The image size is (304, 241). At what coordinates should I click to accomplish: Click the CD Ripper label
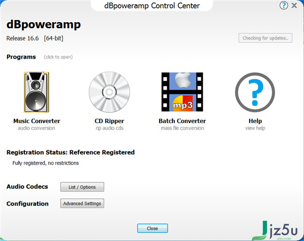pos(109,121)
